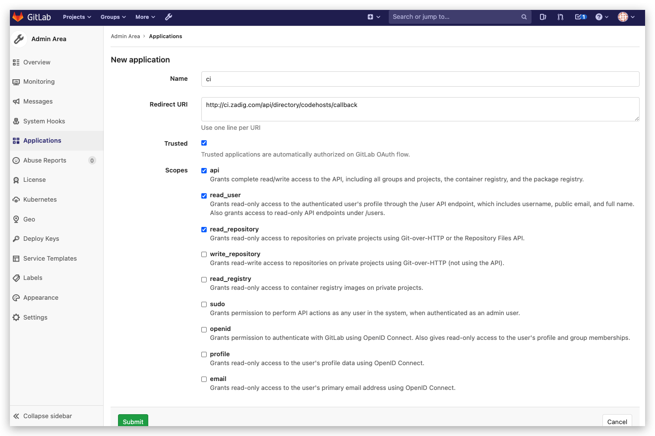Open Deploy Keys in the sidebar
Screen dimensions: 655x436
coord(57,239)
